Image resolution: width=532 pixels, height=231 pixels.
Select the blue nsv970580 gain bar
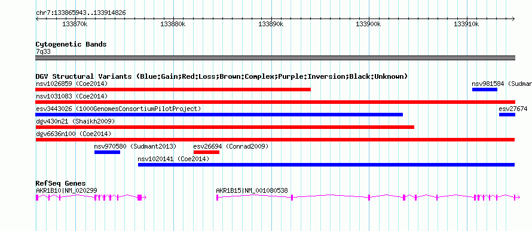point(107,152)
